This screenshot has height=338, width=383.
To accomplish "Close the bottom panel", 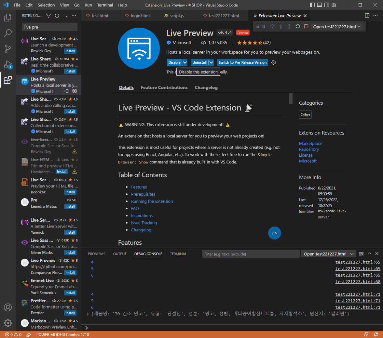I will [x=377, y=254].
